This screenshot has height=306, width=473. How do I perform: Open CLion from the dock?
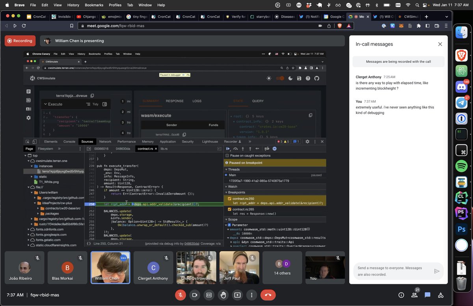tap(461, 198)
